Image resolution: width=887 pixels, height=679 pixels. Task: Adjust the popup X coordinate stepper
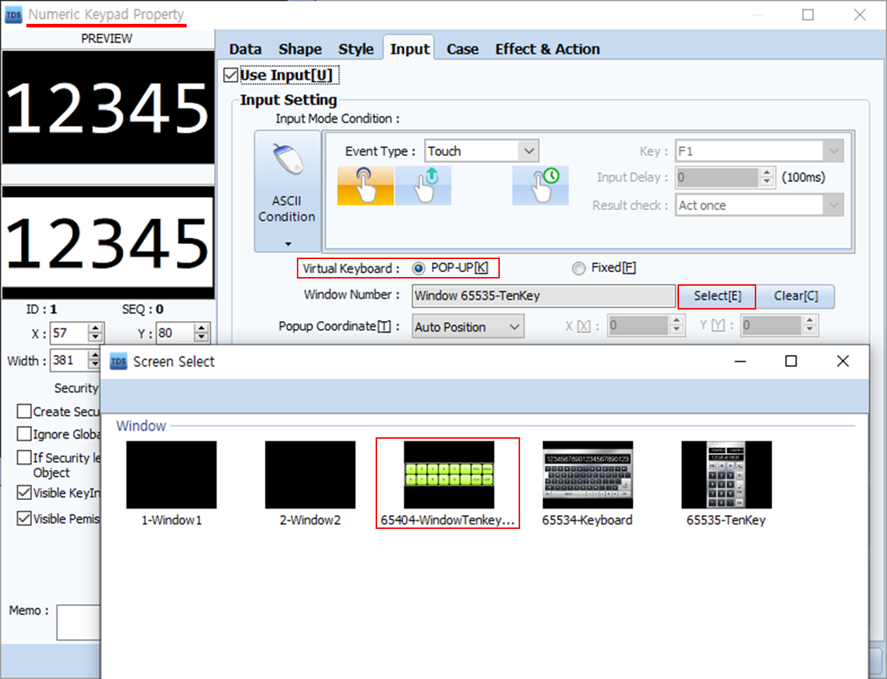point(676,327)
